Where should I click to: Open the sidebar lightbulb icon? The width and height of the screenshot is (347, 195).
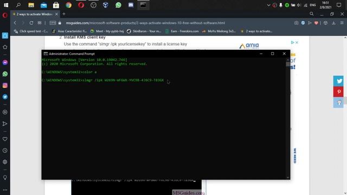click(5, 178)
